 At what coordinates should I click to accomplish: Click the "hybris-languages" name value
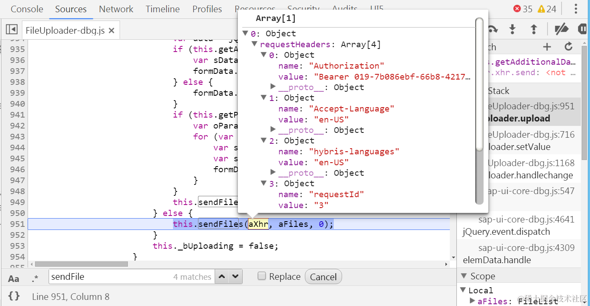click(354, 151)
